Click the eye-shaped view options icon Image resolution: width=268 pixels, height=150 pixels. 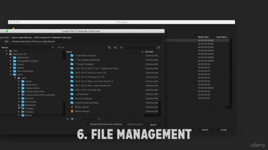pyautogui.click(x=115, y=47)
